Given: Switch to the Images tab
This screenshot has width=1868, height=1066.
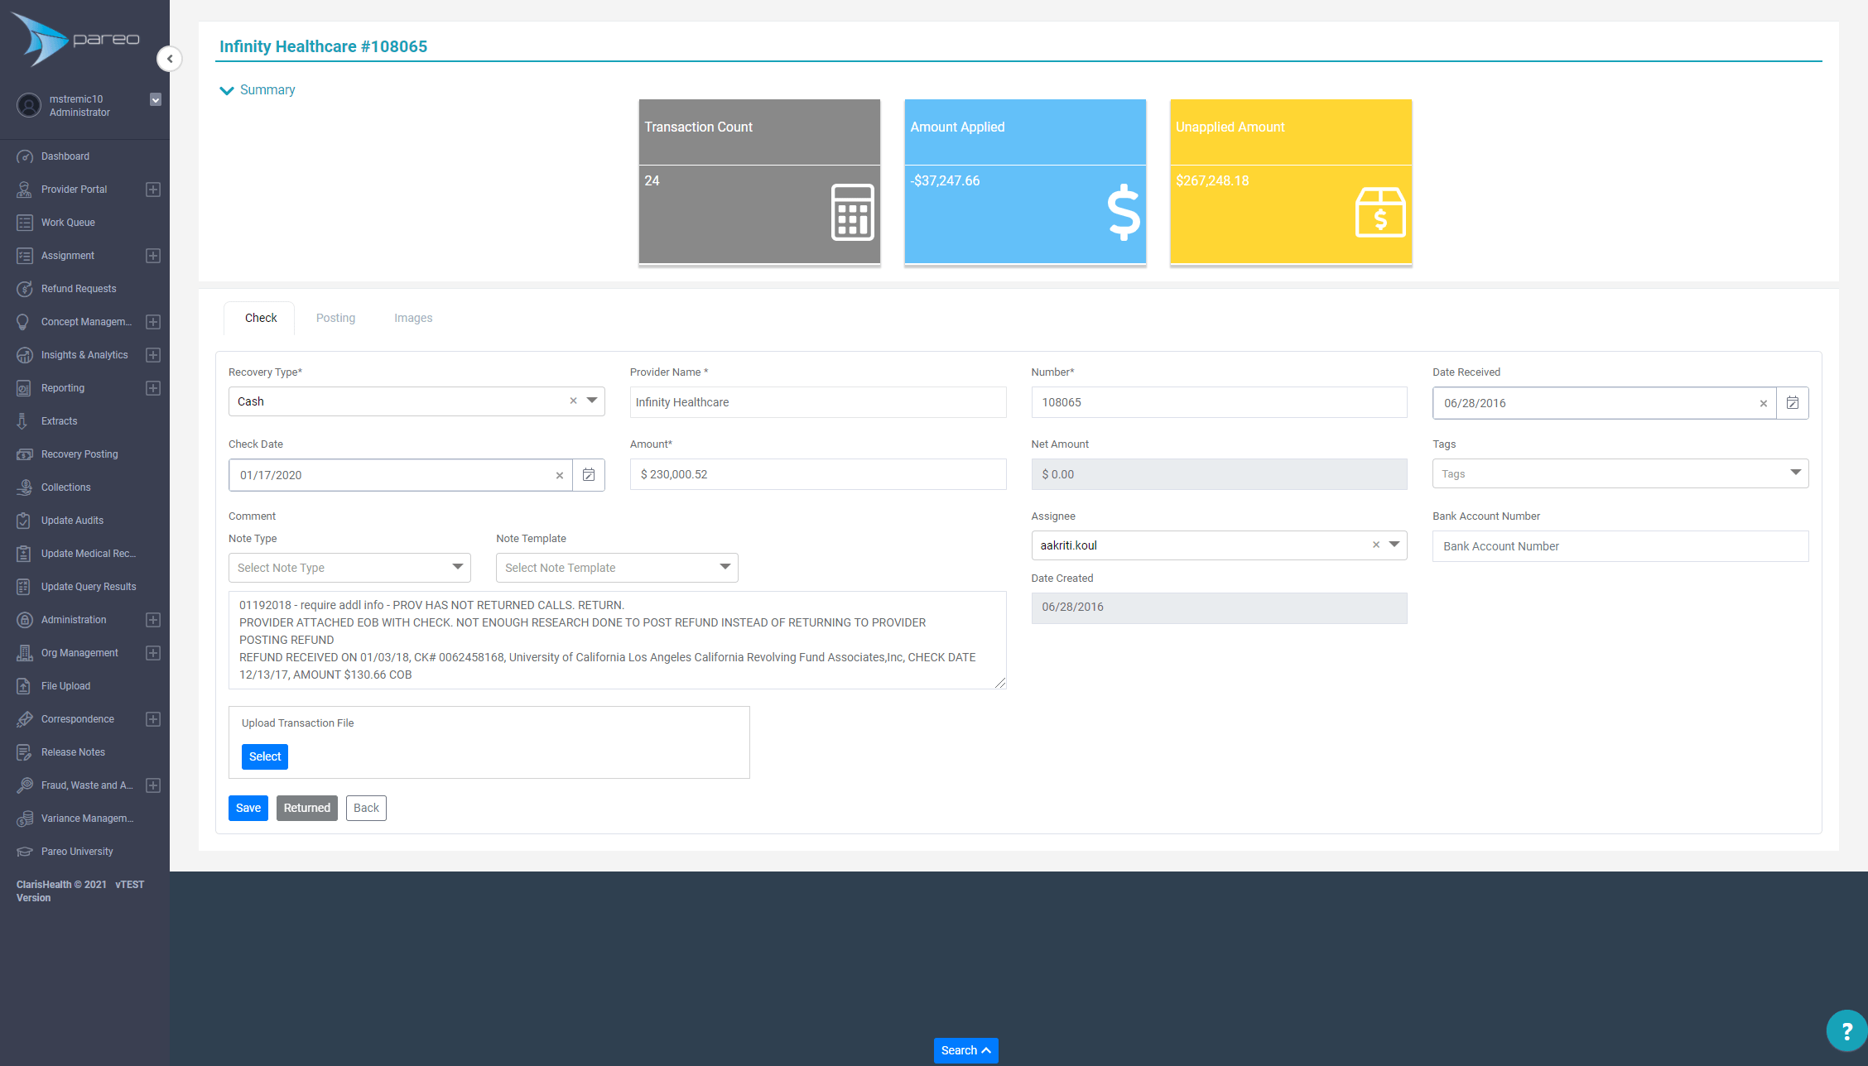Looking at the screenshot, I should pyautogui.click(x=413, y=318).
